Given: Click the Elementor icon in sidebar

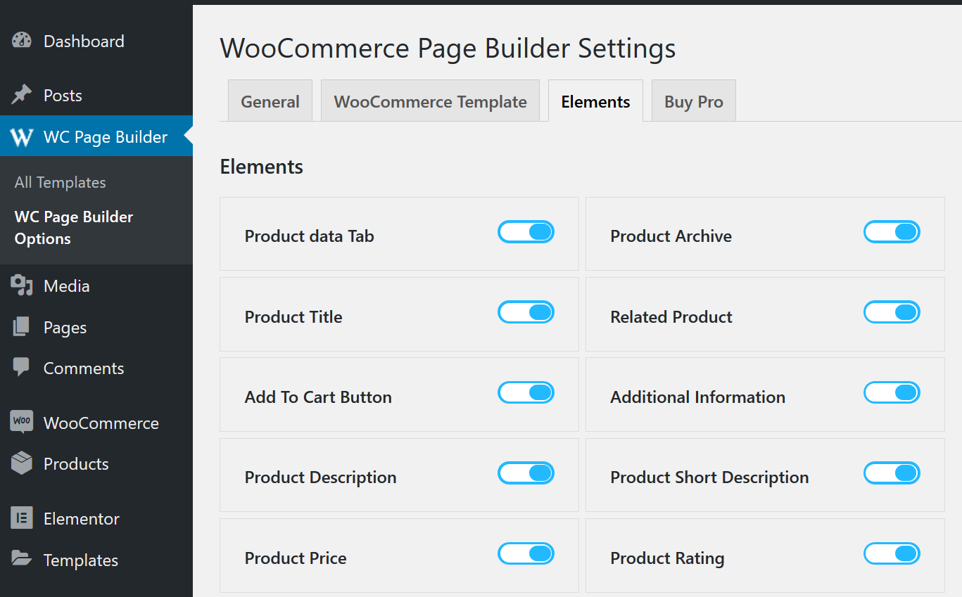Looking at the screenshot, I should 22,518.
